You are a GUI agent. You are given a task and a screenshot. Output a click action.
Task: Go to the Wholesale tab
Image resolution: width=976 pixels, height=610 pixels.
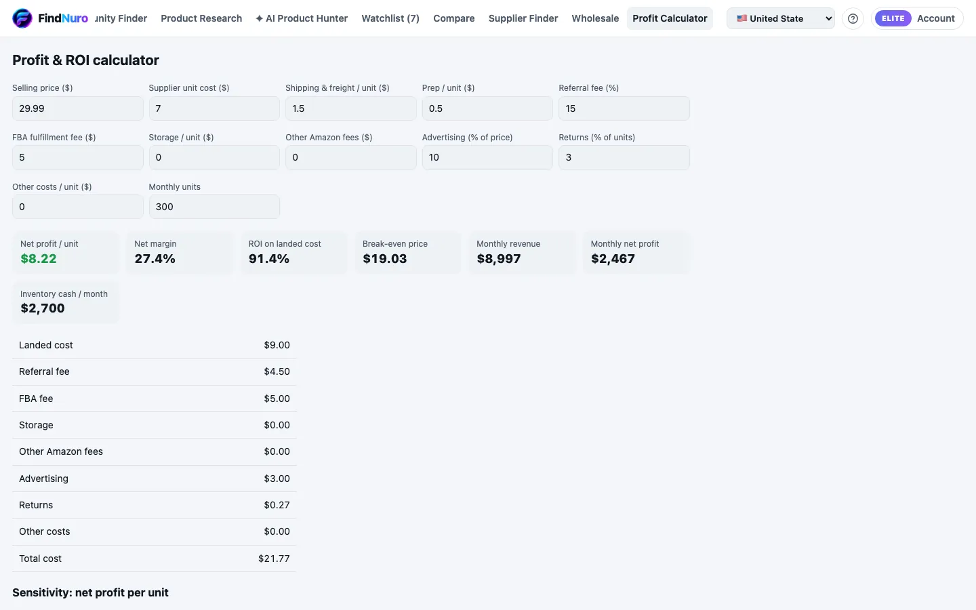coord(595,18)
